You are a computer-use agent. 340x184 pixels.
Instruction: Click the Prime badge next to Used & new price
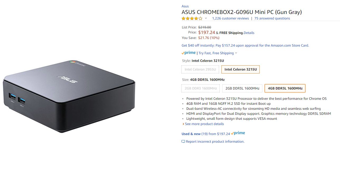coord(238,133)
